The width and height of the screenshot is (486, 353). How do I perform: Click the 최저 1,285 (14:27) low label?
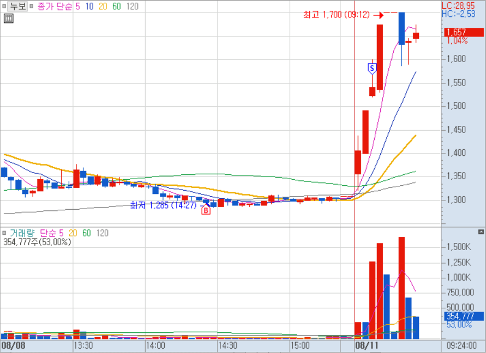(163, 205)
